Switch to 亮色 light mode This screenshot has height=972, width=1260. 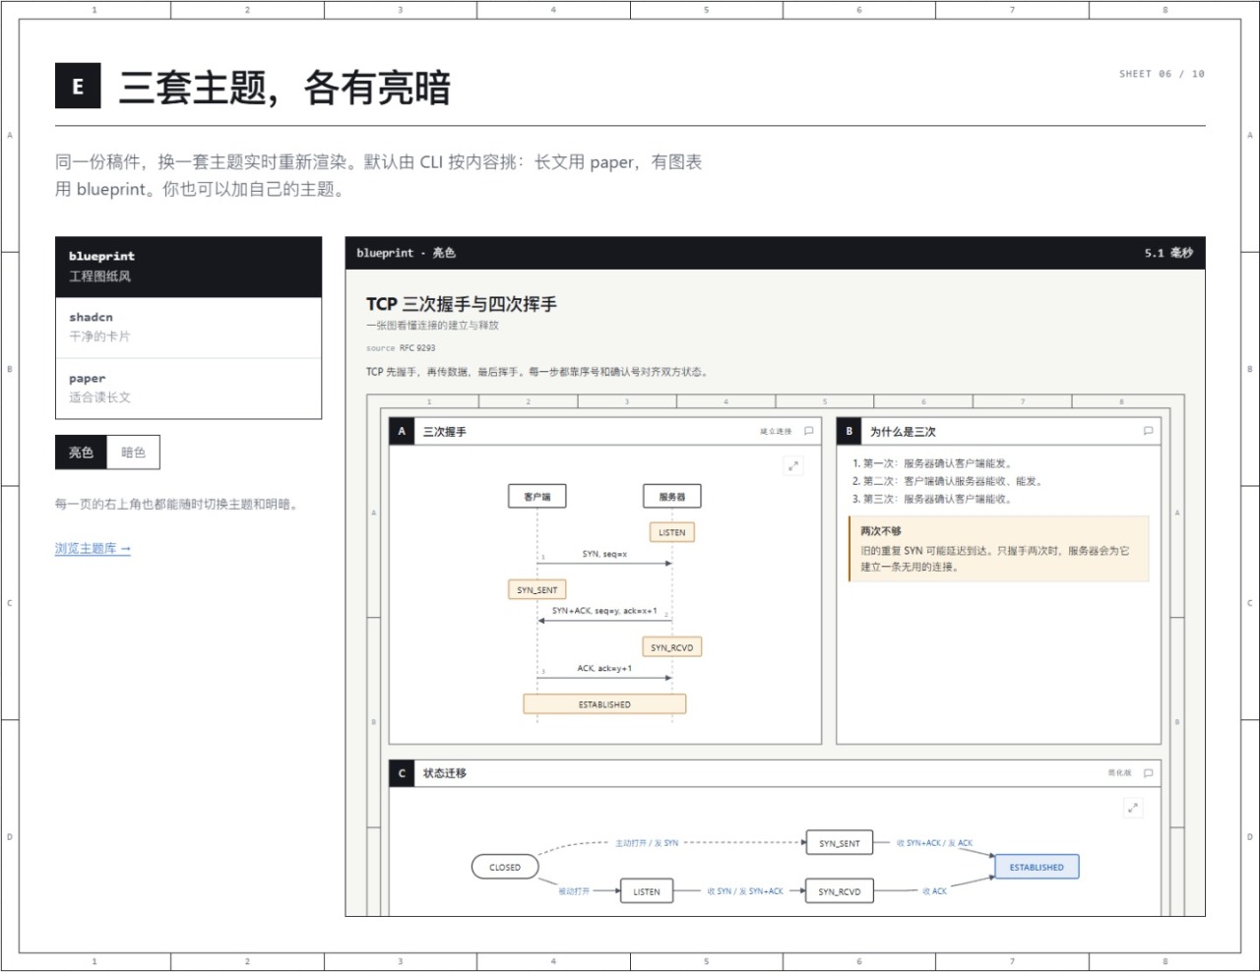81,453
